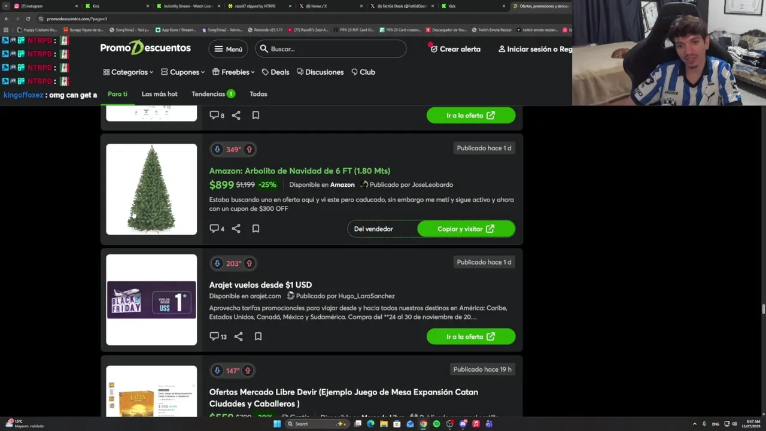Image resolution: width=766 pixels, height=431 pixels.
Task: Open the JoseLeobardo user profile
Action: coord(432,184)
